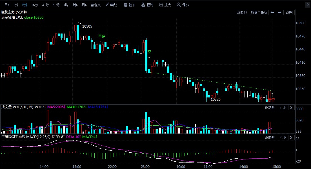Select the 日K daily chart tab
The width and height of the screenshot is (311, 169).
pyautogui.click(x=7, y=5)
